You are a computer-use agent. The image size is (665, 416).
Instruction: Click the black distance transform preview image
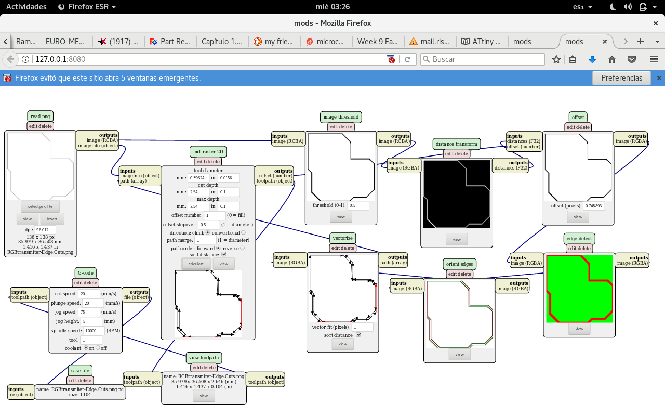[457, 194]
